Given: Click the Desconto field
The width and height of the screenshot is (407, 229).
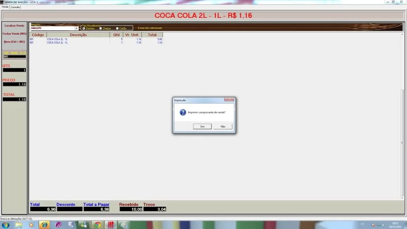Looking at the screenshot, I should pyautogui.click(x=70, y=209).
